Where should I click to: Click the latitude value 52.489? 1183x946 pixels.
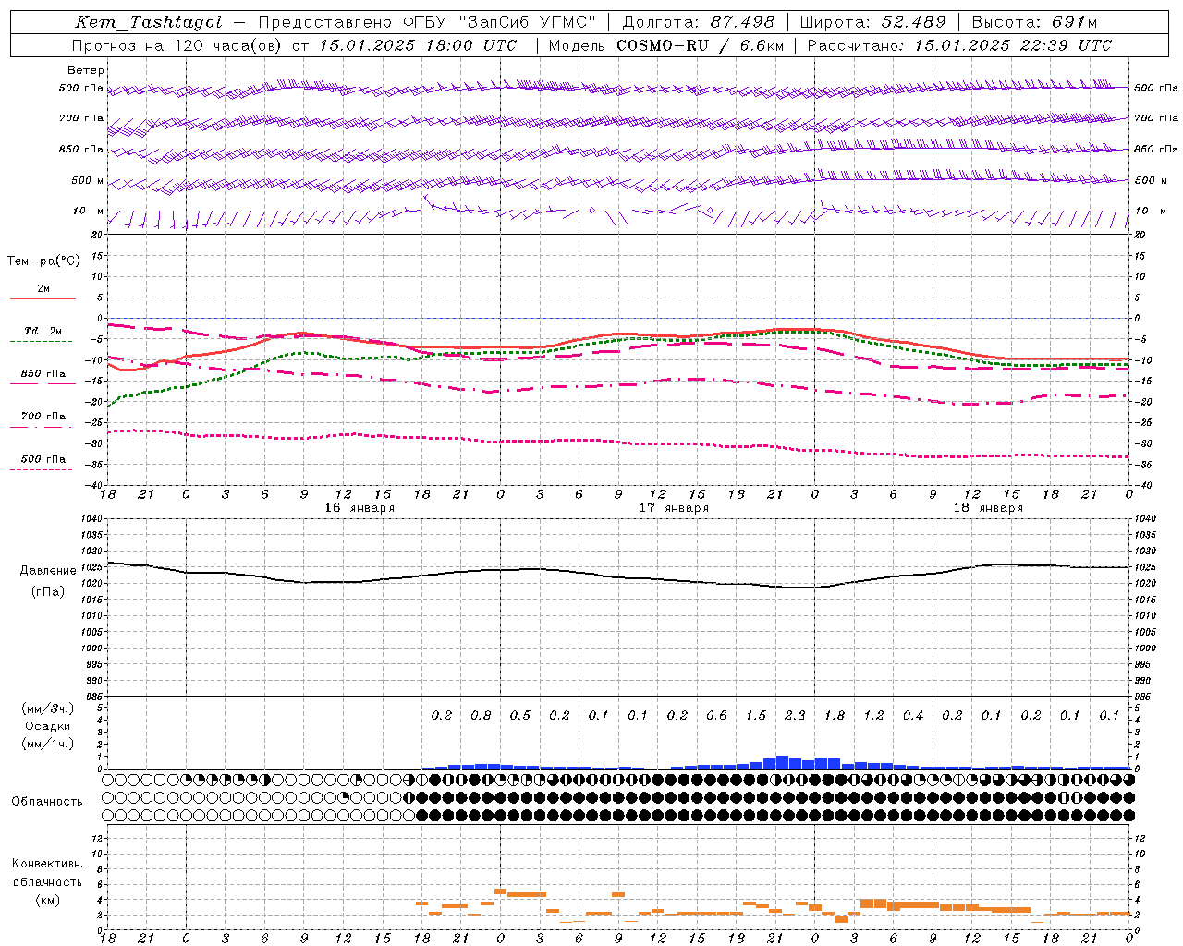914,22
